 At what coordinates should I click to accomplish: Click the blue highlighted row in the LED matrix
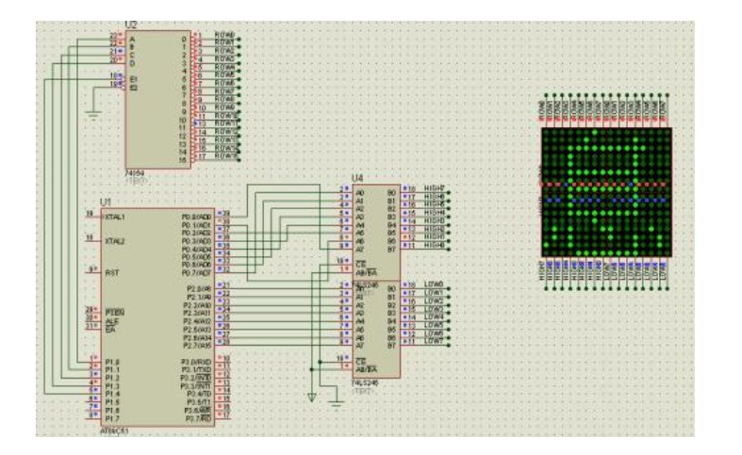(606, 201)
